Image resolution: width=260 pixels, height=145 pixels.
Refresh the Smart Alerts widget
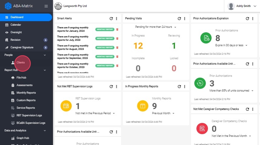[x=111, y=19]
